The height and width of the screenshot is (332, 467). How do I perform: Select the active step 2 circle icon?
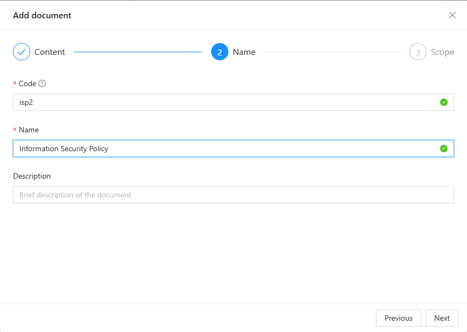tap(219, 52)
